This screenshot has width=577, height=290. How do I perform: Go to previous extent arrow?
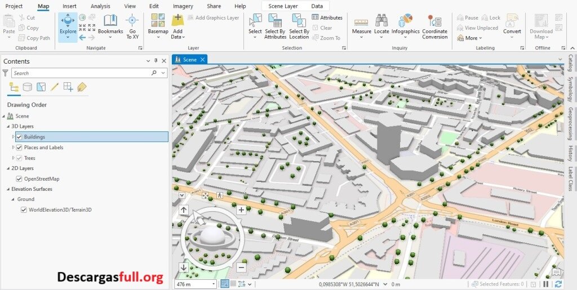point(82,38)
